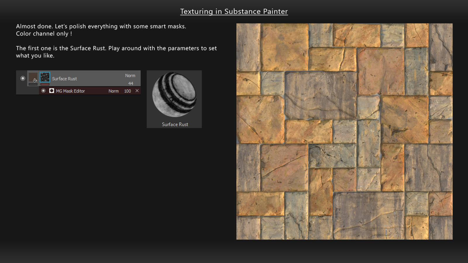This screenshot has height=263, width=468.
Task: Toggle visibility of the MG Mask Editor effect
Action: pyautogui.click(x=43, y=91)
